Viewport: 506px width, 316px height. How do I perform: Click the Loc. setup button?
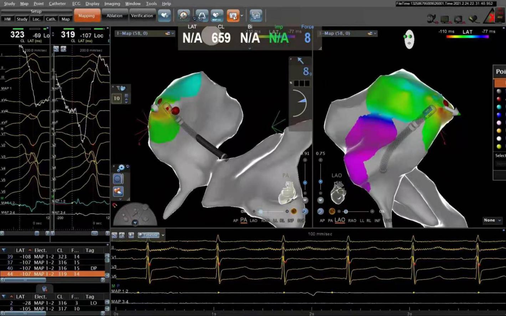click(x=36, y=19)
